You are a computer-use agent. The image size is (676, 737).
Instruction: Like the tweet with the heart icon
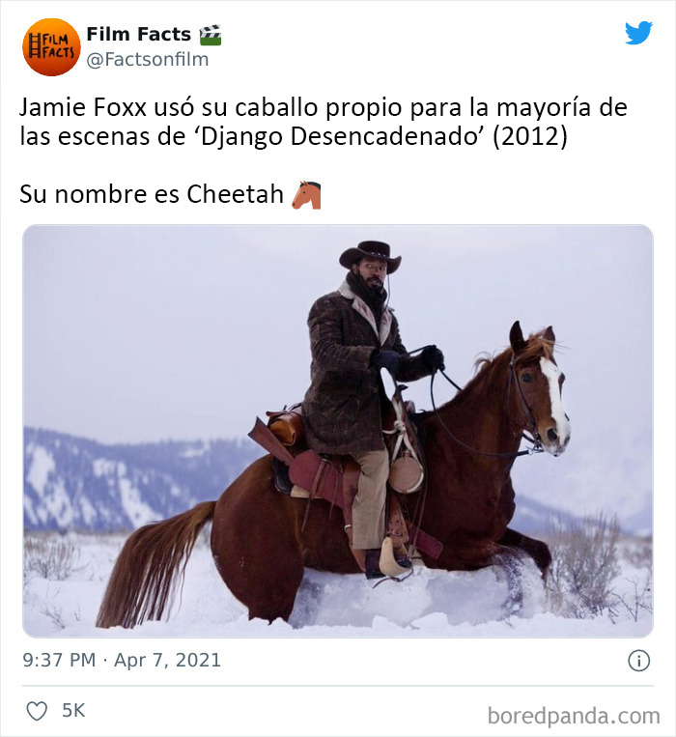pos(37,711)
